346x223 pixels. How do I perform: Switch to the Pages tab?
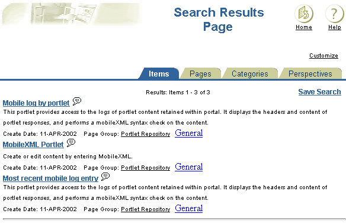point(200,74)
